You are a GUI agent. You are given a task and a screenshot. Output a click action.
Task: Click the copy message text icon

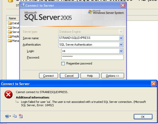point(15,116)
